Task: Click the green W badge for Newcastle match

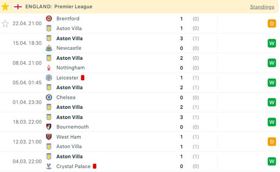Action: coord(272,43)
